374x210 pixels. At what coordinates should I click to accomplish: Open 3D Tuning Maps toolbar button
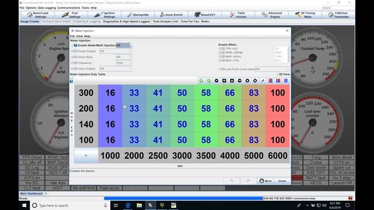305,15
